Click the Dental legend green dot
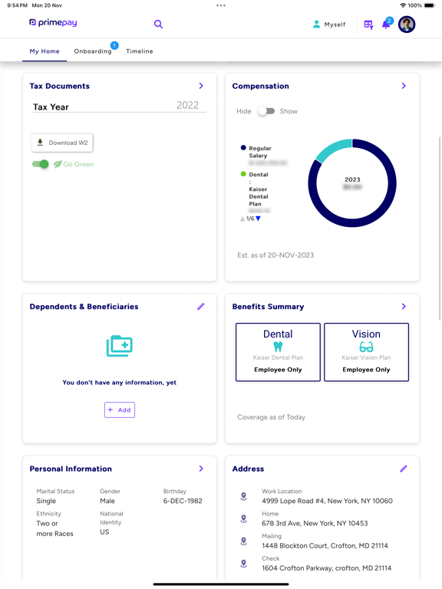Image resolution: width=442 pixels, height=589 pixels. (243, 174)
